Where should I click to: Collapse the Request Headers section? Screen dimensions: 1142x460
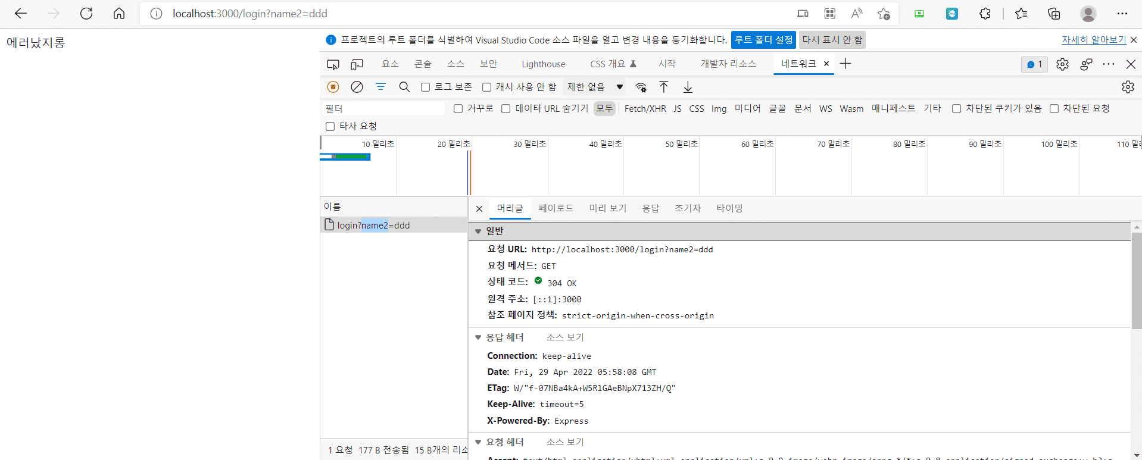pyautogui.click(x=478, y=442)
